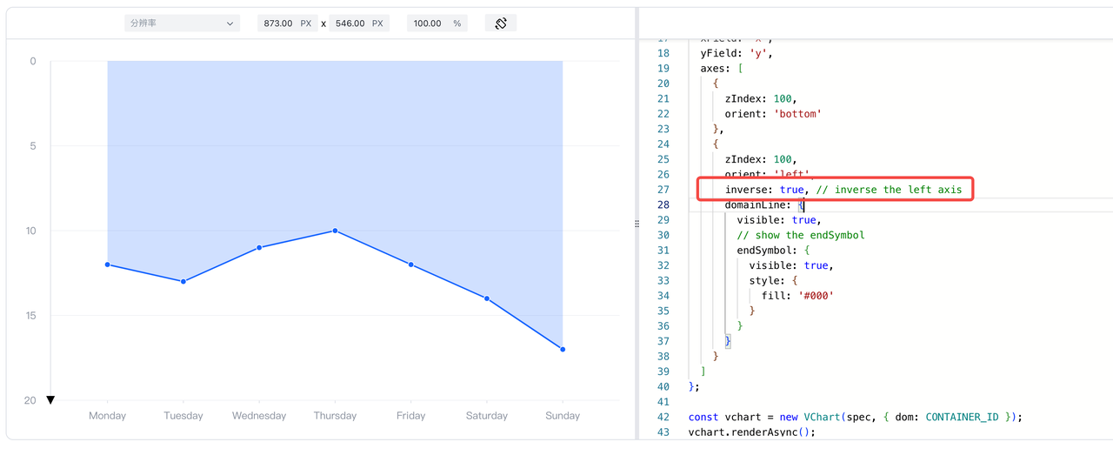Click line number 42 in the gutter
Screen dimensions: 1113x462
(663, 417)
